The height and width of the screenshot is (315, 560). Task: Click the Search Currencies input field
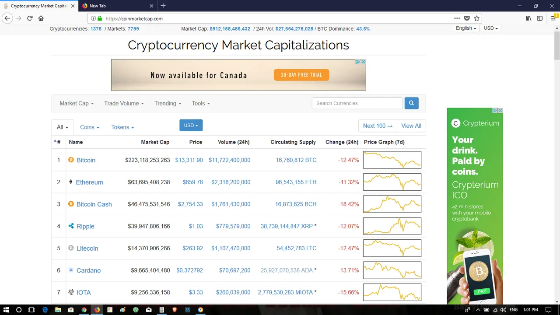357,103
